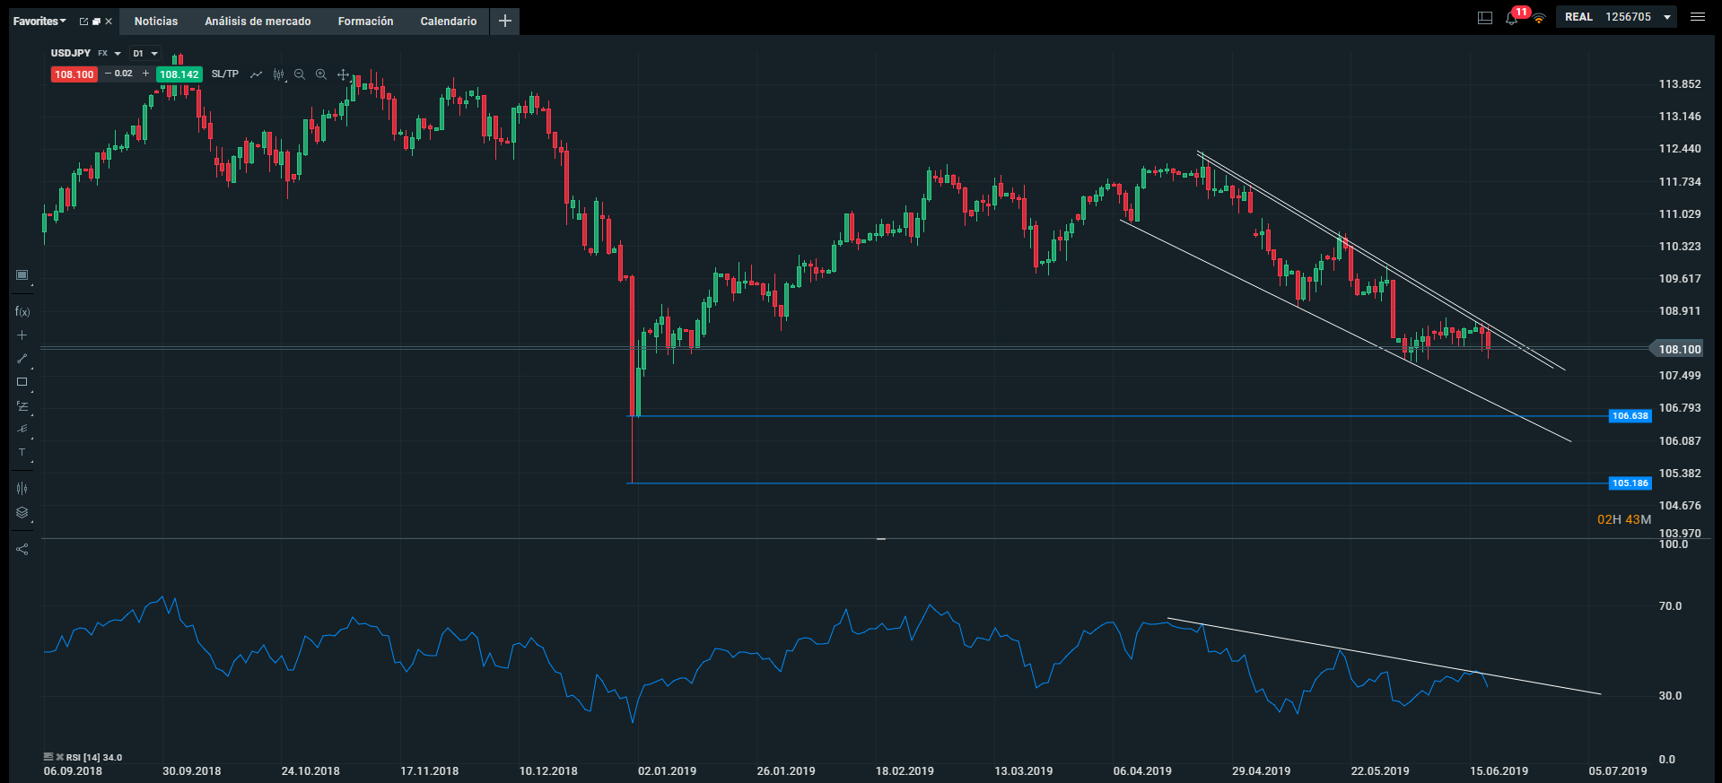
Task: Zoom out the chart
Action: point(300,74)
